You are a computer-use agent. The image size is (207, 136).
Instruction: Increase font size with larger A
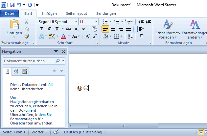tap(87, 36)
